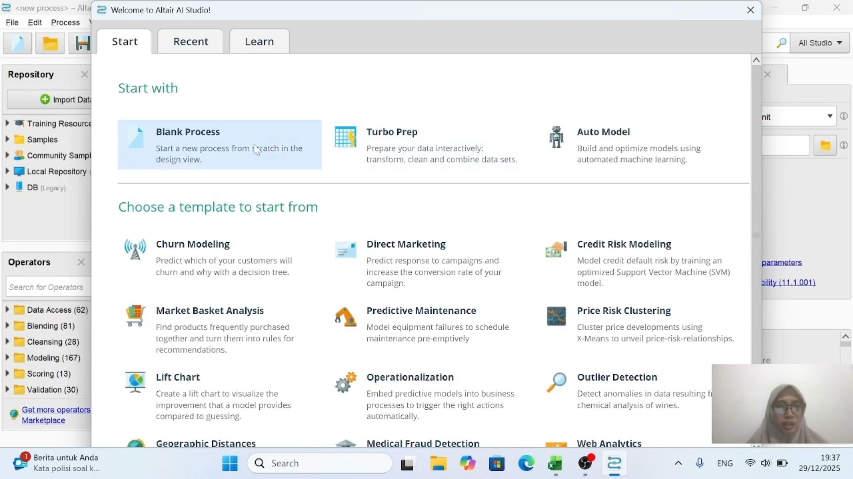Click the Blank Process page icon
Viewport: 853px width, 479px height.
135,137
